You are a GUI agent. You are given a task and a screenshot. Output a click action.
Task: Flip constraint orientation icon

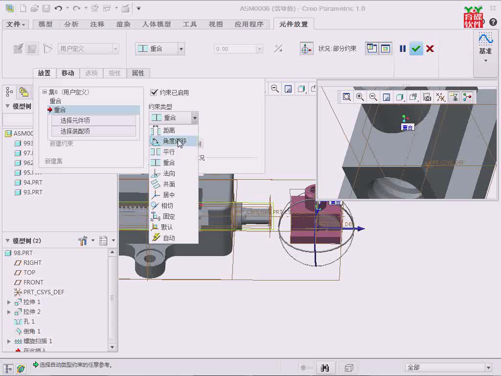(x=278, y=48)
